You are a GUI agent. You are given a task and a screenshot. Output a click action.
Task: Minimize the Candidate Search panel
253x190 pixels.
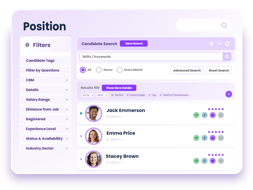coord(219,44)
